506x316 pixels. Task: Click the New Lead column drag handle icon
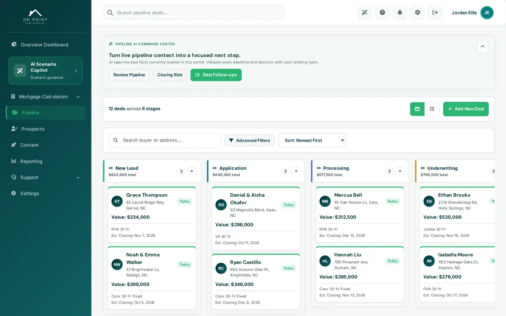click(x=111, y=168)
